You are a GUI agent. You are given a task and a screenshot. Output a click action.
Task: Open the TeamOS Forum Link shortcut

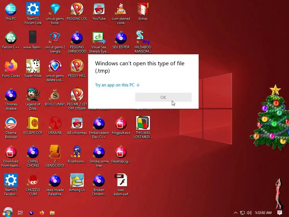pos(33,13)
